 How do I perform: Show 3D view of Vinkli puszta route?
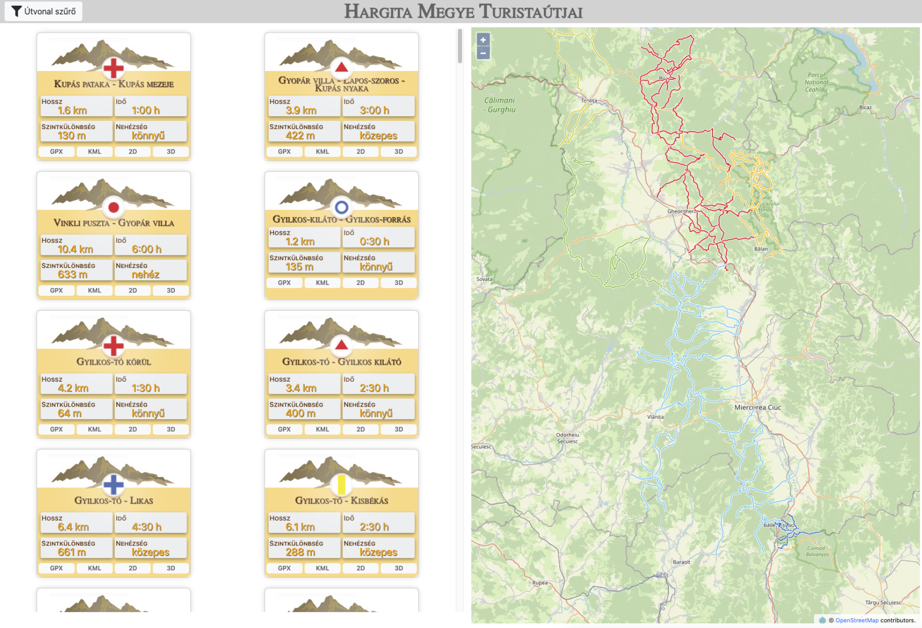(x=171, y=290)
